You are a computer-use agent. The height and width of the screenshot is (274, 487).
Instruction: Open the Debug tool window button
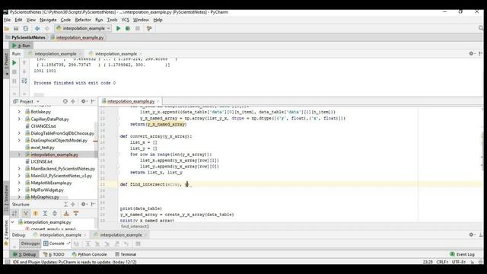point(24,254)
